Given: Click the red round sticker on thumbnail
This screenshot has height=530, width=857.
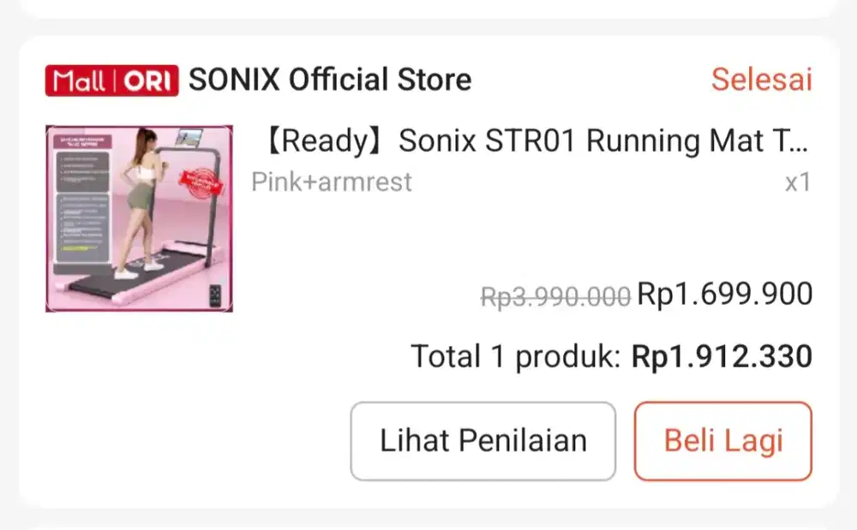Looking at the screenshot, I should 198,182.
